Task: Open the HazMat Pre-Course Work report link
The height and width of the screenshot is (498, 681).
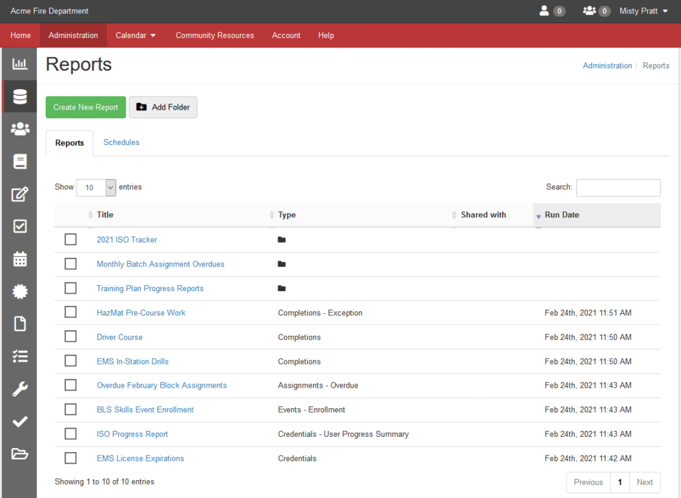Action: tap(141, 312)
